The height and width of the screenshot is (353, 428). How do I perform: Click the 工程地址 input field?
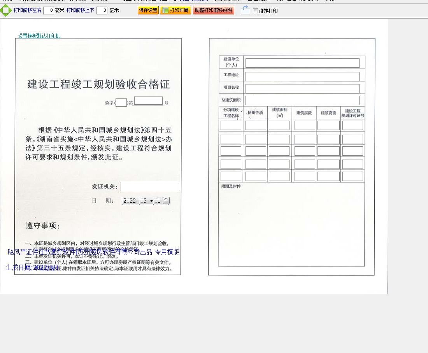click(x=302, y=77)
